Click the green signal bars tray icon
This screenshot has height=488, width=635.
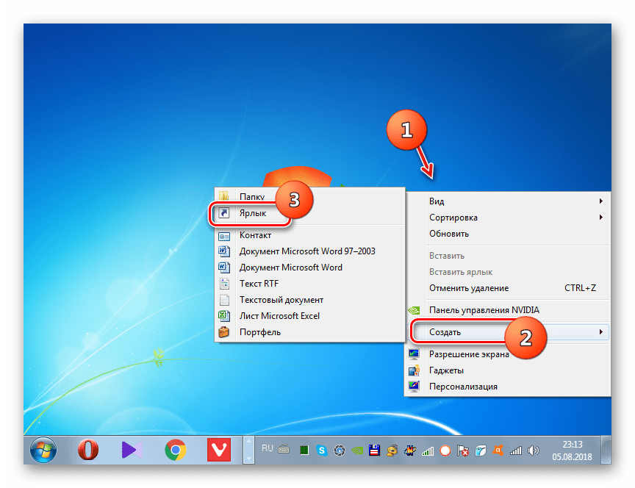tap(428, 451)
